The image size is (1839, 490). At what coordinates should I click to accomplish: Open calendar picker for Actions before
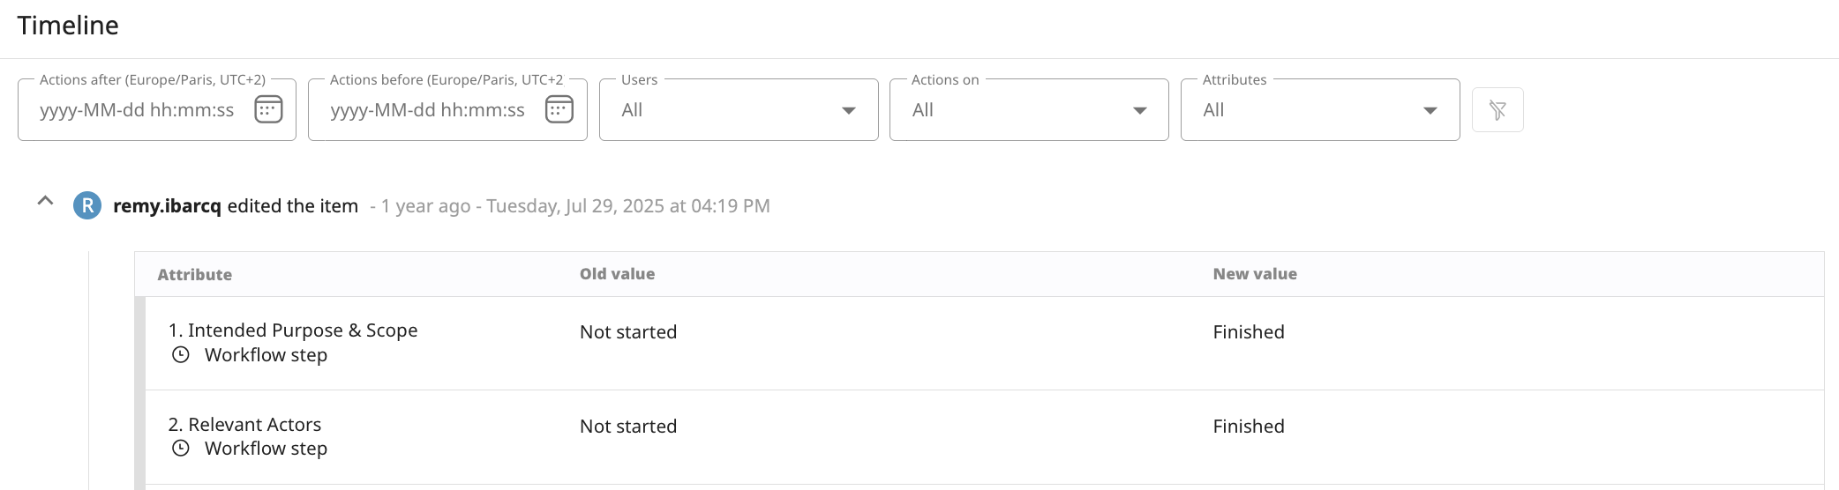pyautogui.click(x=559, y=109)
